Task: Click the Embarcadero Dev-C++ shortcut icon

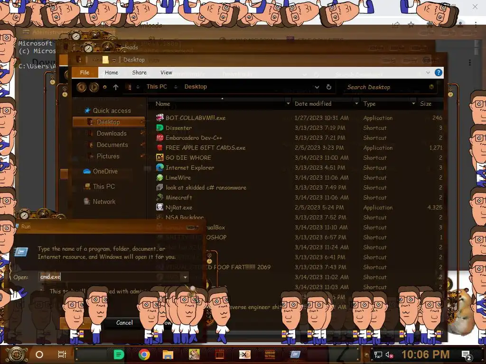Action: tap(159, 138)
